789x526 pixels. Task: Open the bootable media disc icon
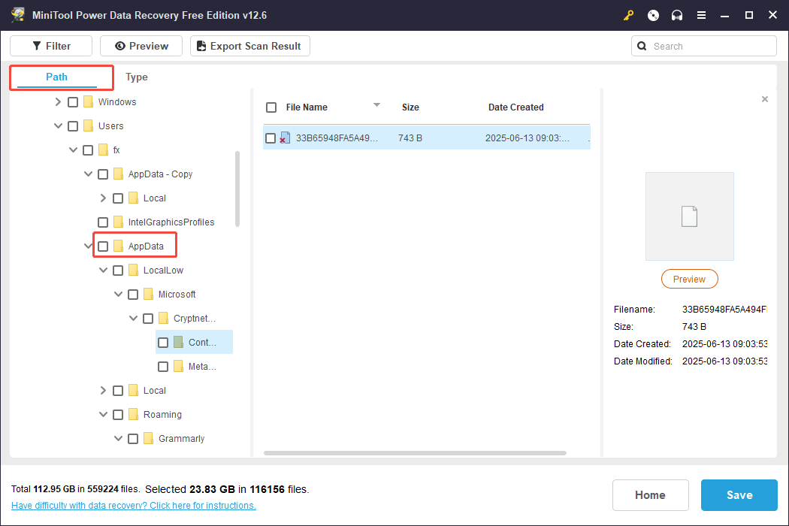pos(653,15)
